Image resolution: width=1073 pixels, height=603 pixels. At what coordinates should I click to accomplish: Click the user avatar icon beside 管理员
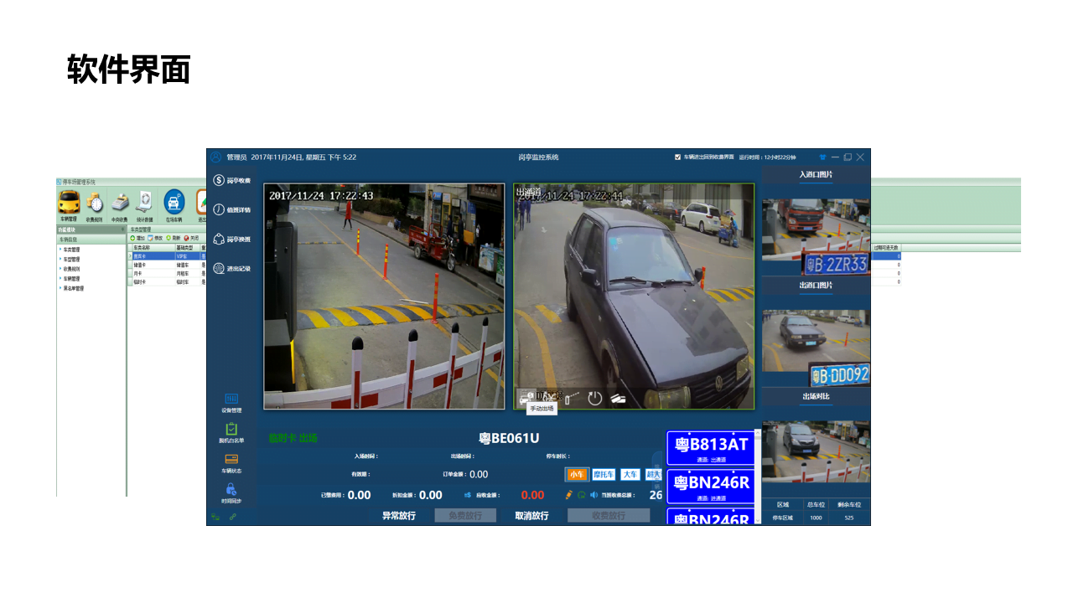[215, 157]
